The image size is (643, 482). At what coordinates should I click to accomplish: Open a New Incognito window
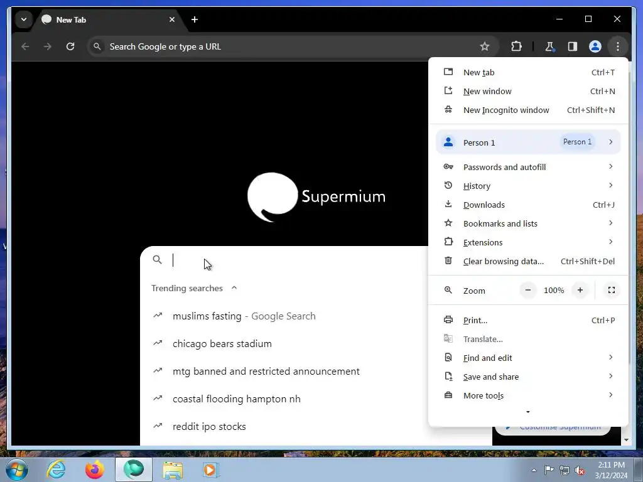pos(528,110)
